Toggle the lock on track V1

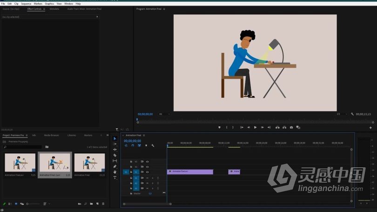pos(131,172)
